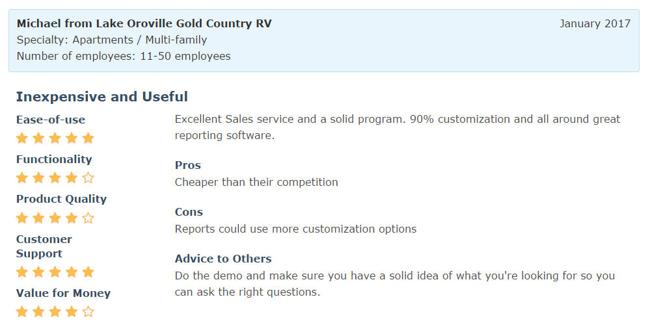Click the third star under Functionality
This screenshot has width=650, height=334.
point(55,178)
